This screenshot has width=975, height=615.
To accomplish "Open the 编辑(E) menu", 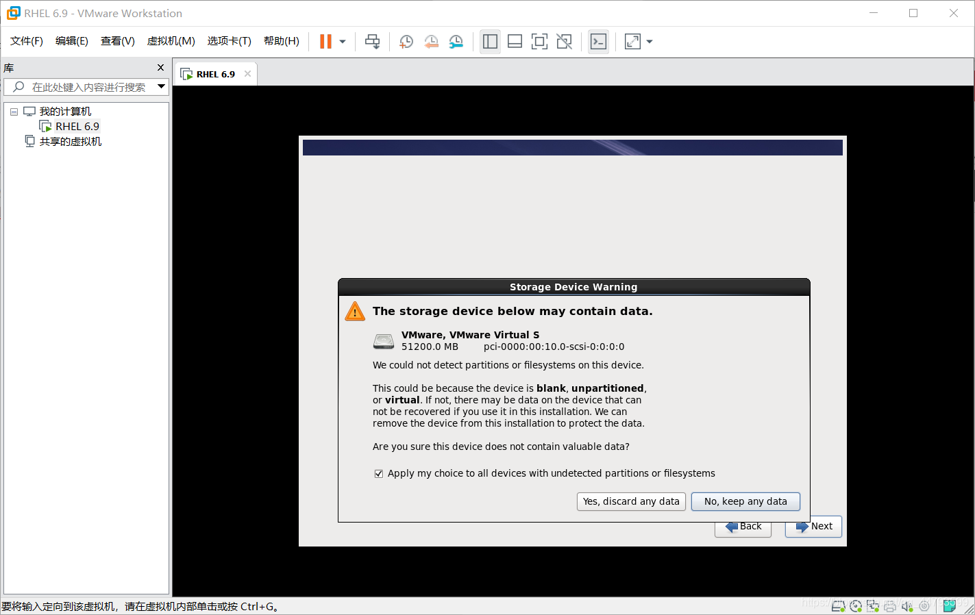I will coord(72,41).
